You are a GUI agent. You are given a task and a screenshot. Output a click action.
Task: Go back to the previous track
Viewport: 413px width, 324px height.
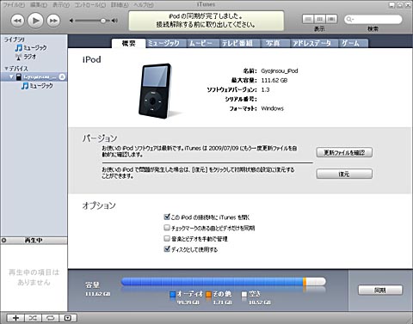pyautogui.click(x=17, y=21)
